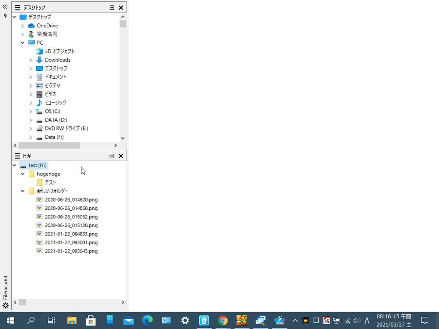Click the upper tree's horizontal scroll-left arrow
This screenshot has width=439, height=329.
[16, 146]
